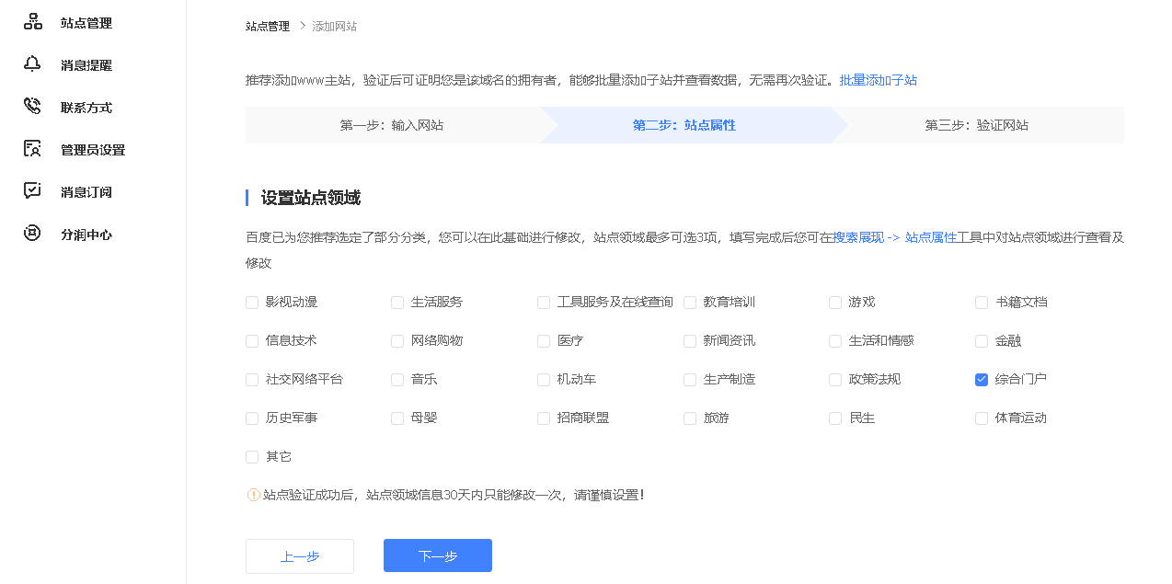Check the 影视动漫 checkbox
The height and width of the screenshot is (584, 1172).
(x=252, y=303)
